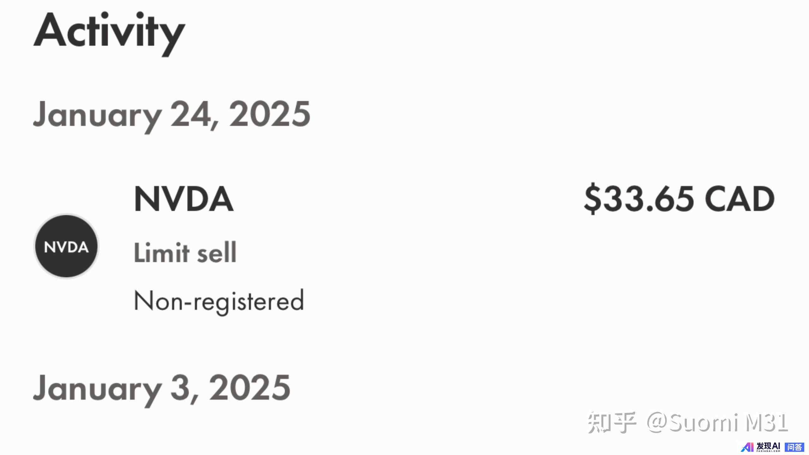Open the 发现AI brand text
This screenshot has width=809, height=455.
768,446
